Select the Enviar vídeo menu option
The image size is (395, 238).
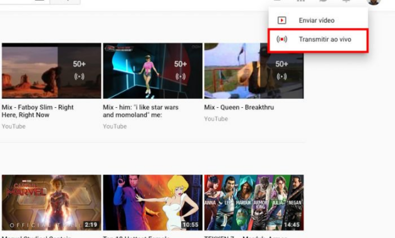pos(318,20)
